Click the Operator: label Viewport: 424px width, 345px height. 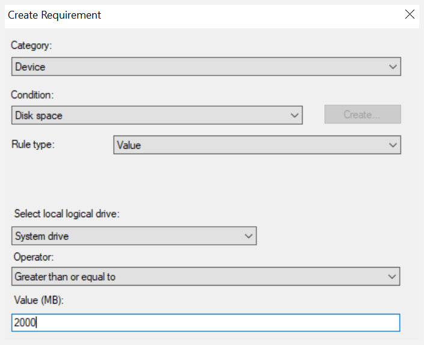point(34,257)
